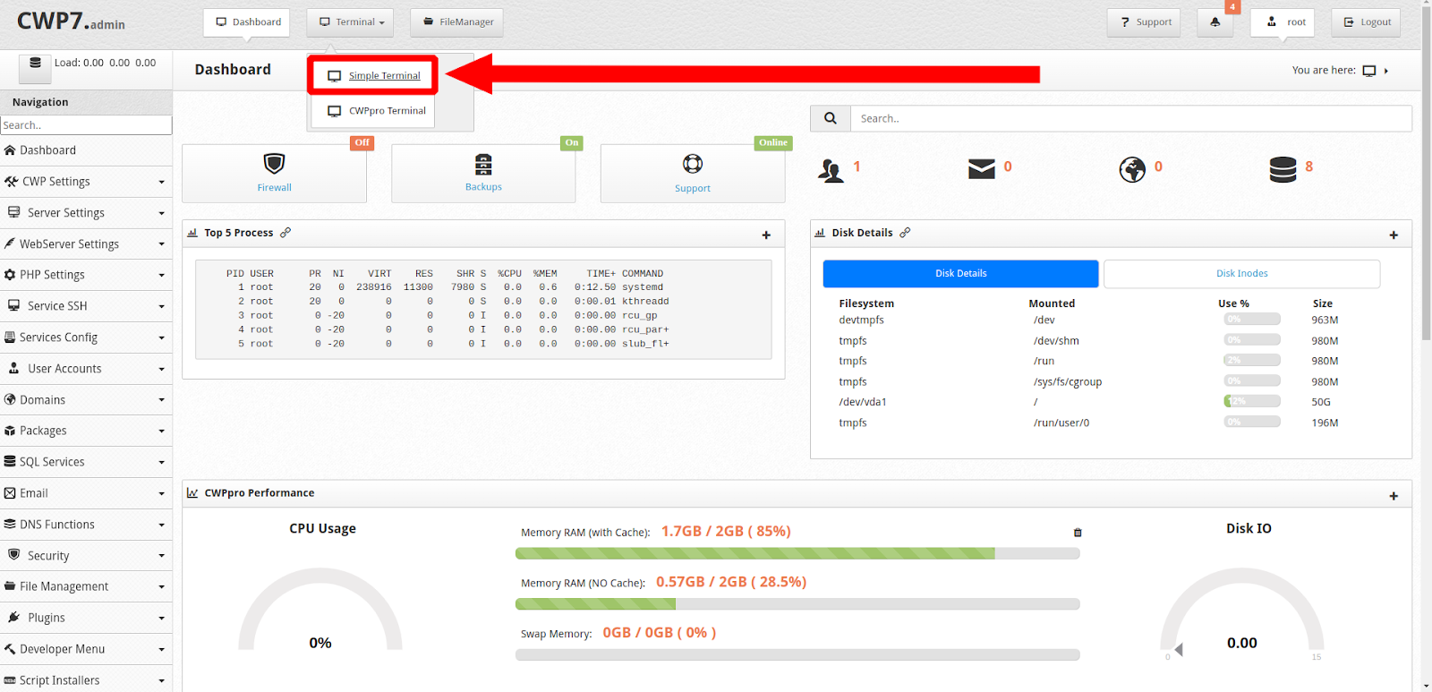Click the trash icon beside Memory RAM cache
This screenshot has height=692, width=1432.
(1078, 533)
